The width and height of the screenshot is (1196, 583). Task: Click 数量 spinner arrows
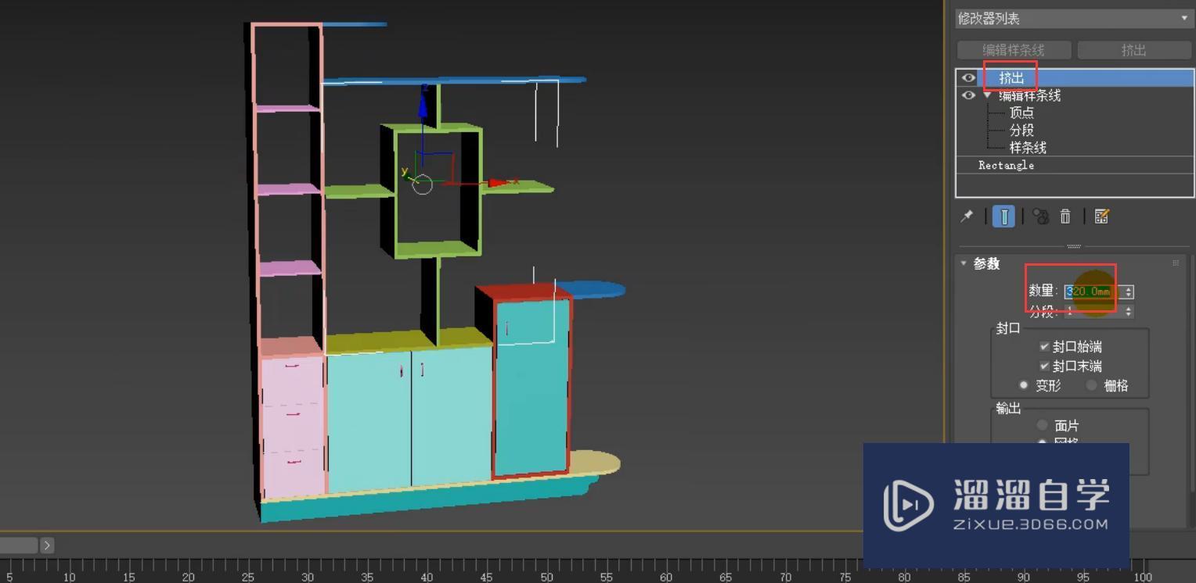point(1128,291)
